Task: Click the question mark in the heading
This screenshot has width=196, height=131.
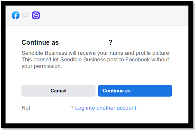Action: pos(110,42)
